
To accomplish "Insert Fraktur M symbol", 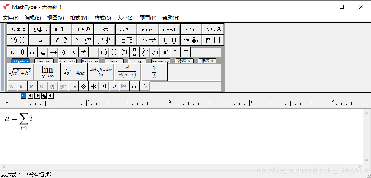I will tap(63, 86).
